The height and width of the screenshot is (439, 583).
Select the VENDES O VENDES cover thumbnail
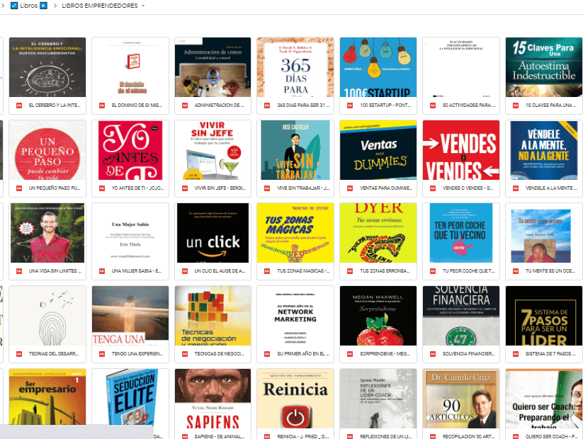click(x=461, y=150)
